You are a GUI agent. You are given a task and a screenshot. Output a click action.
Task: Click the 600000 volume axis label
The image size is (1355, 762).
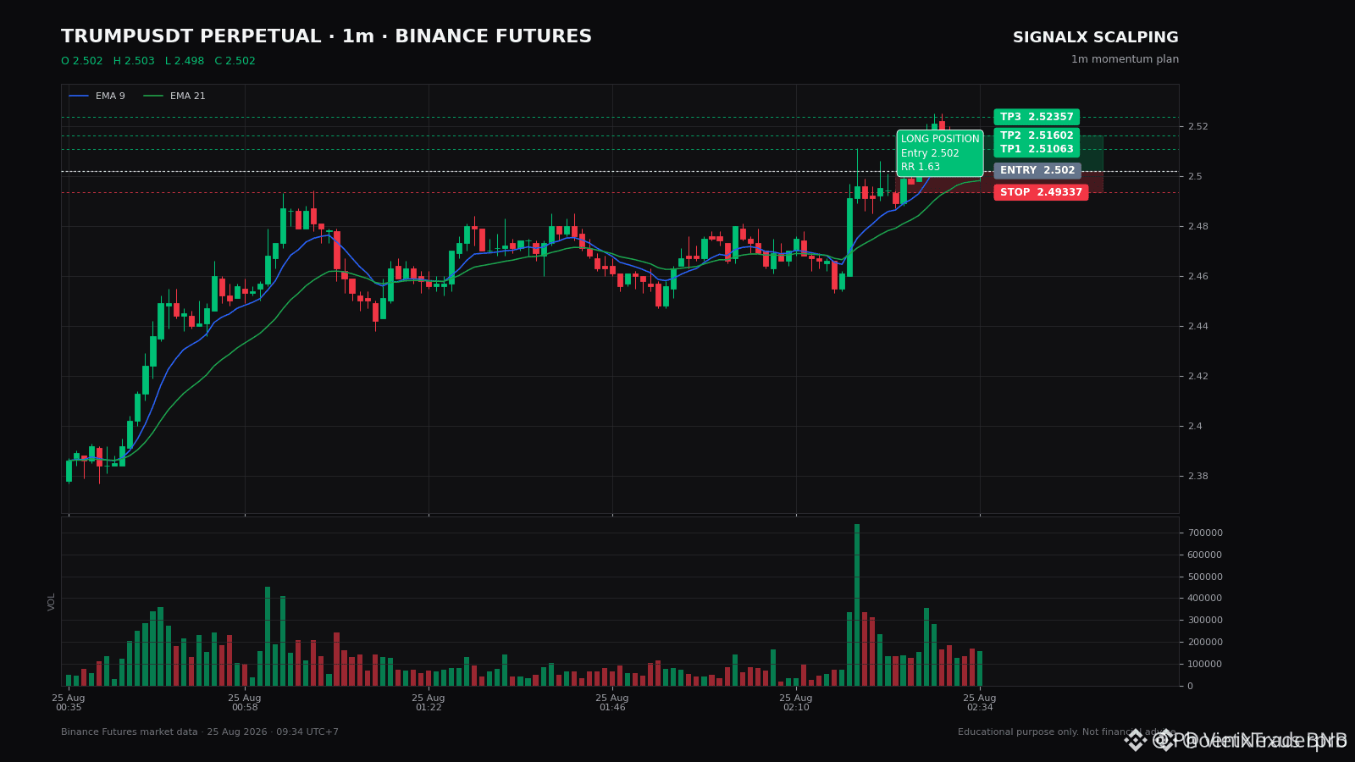[x=1205, y=555]
